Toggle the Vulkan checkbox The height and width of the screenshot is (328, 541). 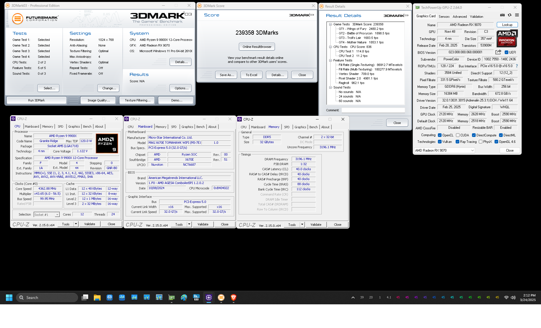coord(440,142)
